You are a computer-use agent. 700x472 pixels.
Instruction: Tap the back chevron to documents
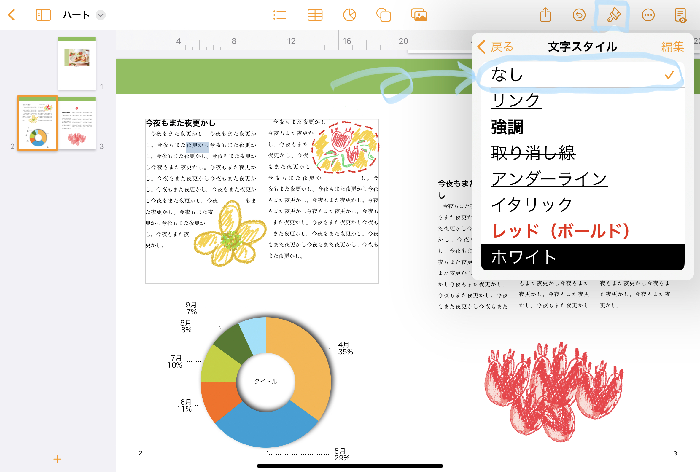click(x=12, y=15)
